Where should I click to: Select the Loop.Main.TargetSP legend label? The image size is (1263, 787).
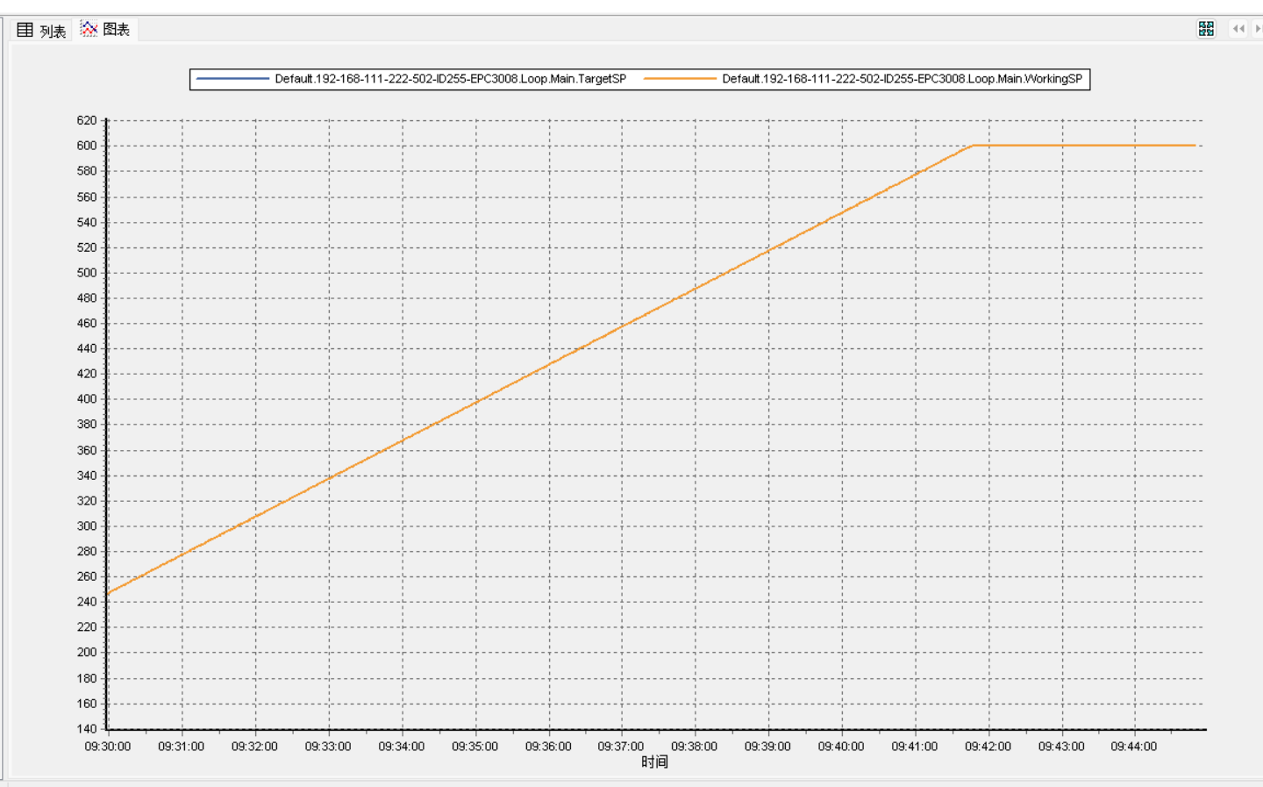coord(450,79)
